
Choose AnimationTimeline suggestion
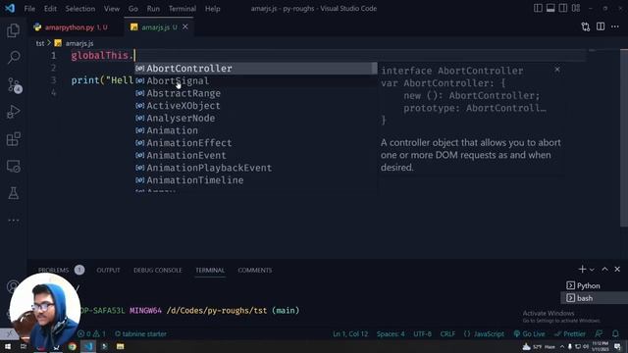coord(255,180)
